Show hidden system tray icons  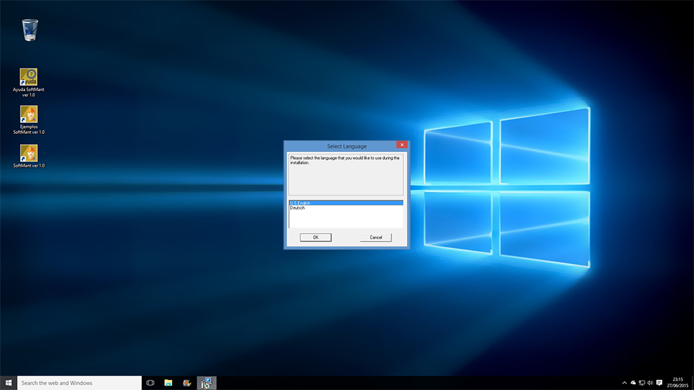(x=625, y=383)
